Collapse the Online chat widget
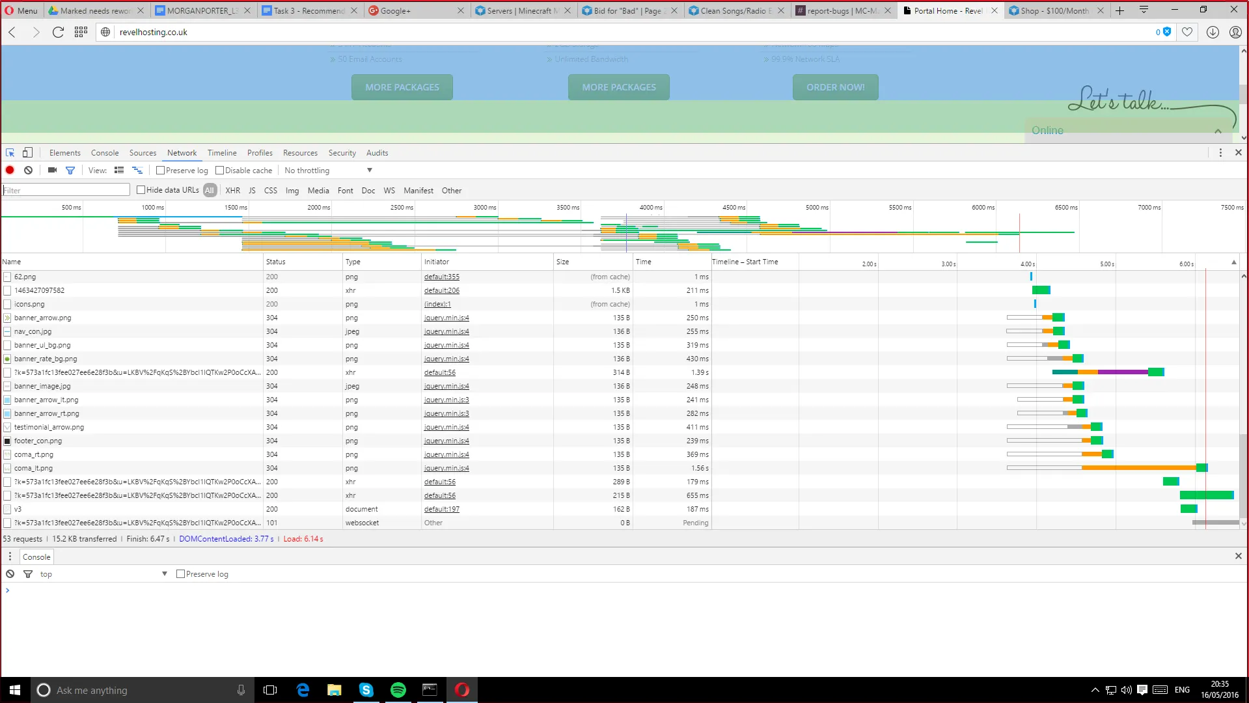1249x703 pixels. (1218, 131)
